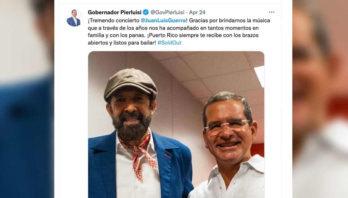Visit the @JuanLuisGuerra mention
Image resolution: width=348 pixels, height=198 pixels.
click(163, 20)
